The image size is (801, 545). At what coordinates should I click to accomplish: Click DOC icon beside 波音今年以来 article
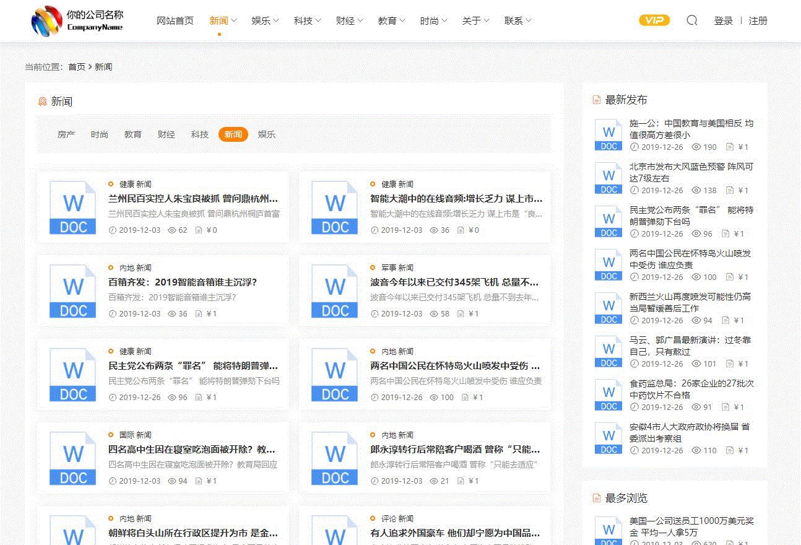335,291
